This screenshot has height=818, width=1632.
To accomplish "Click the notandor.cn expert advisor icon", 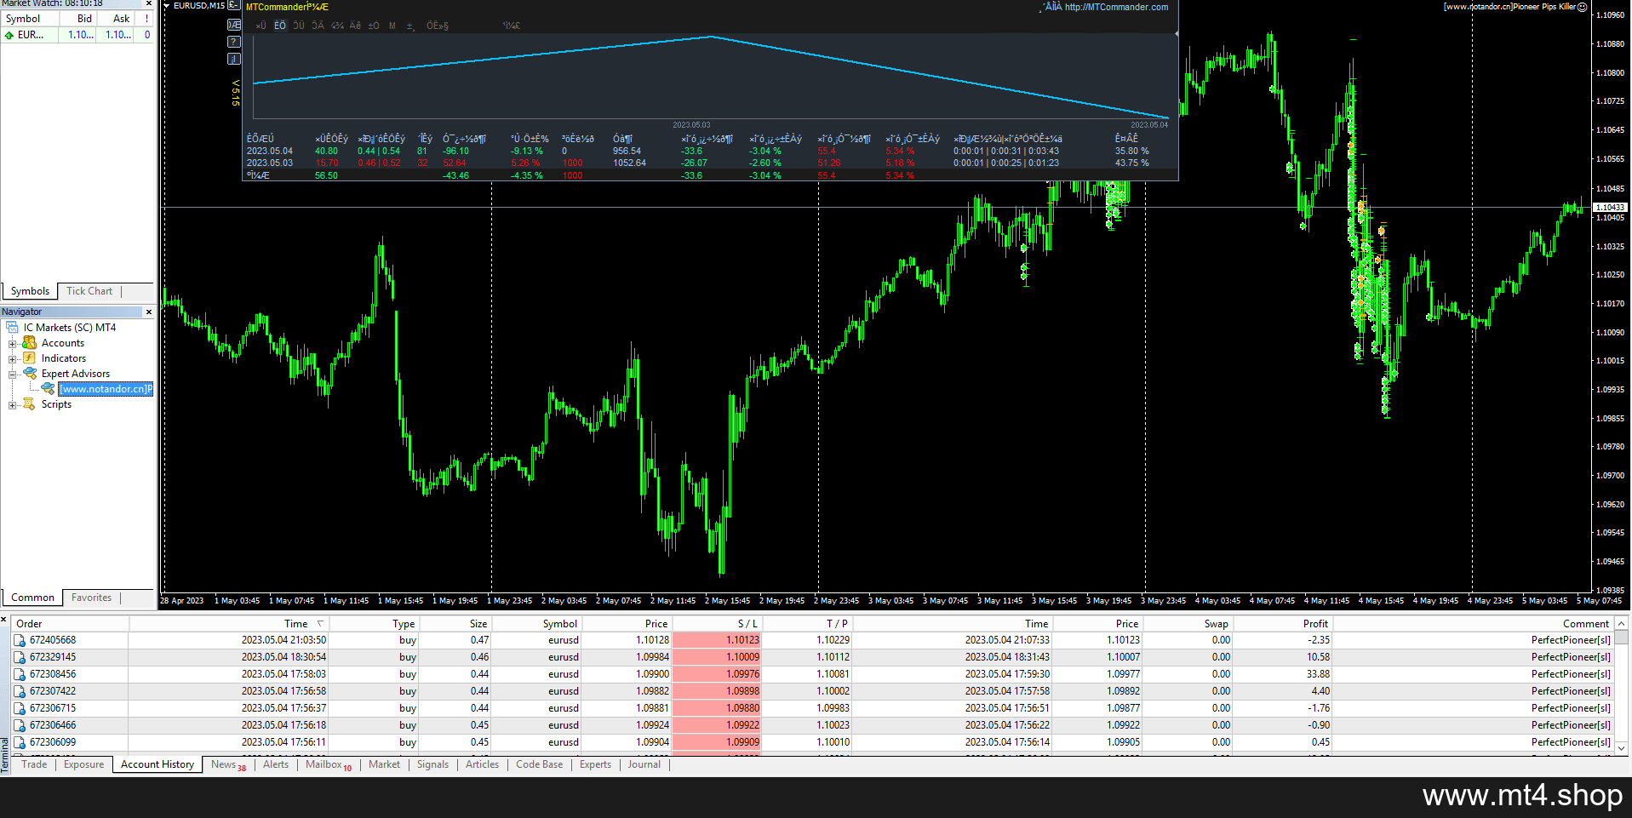I will (48, 388).
